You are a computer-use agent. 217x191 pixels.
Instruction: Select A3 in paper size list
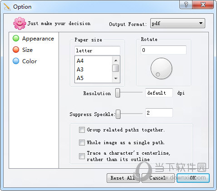click(80, 70)
